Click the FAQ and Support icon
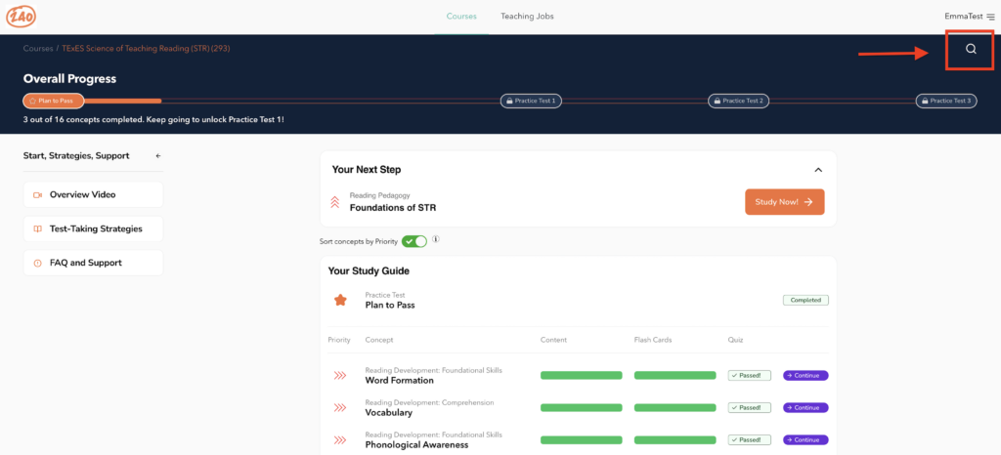 (37, 263)
